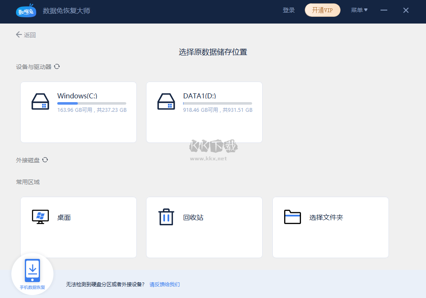426x298 pixels.
Task: Click the C: drive usage bar
Action: click(91, 103)
